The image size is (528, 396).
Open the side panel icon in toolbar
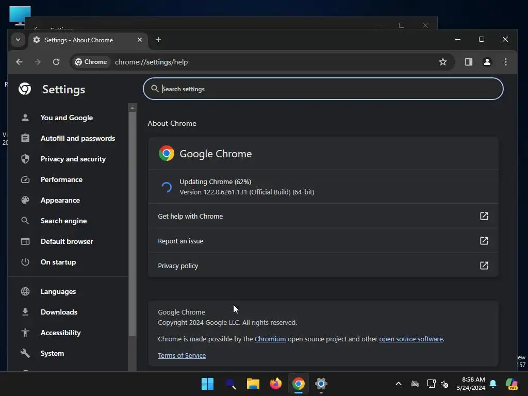(468, 62)
